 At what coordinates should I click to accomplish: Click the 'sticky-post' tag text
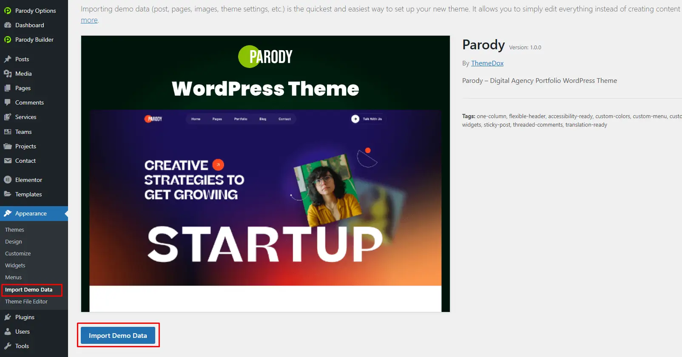497,125
